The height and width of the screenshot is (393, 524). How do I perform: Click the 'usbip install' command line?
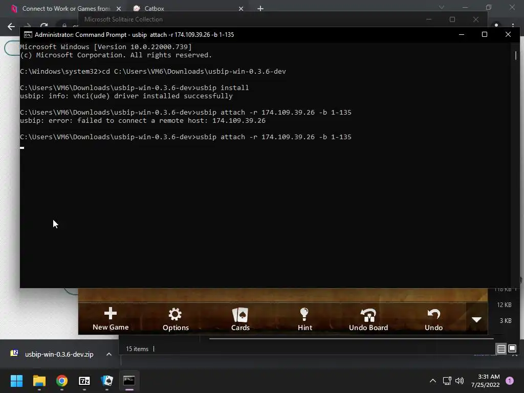pos(135,88)
